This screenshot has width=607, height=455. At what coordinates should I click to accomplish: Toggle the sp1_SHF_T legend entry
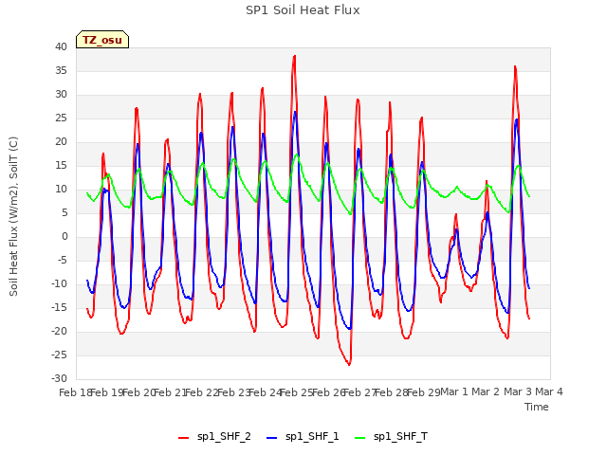(391, 437)
